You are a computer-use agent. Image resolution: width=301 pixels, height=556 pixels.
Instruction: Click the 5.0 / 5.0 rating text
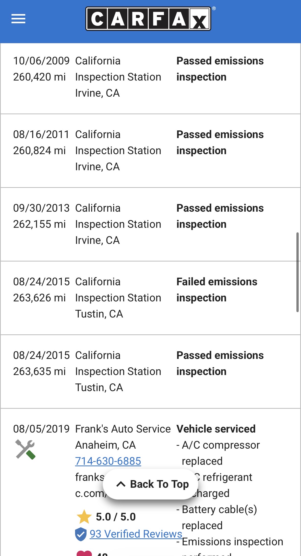[116, 517]
